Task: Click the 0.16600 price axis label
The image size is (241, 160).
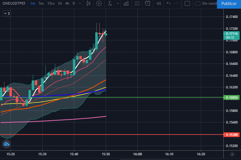Action: [232, 64]
